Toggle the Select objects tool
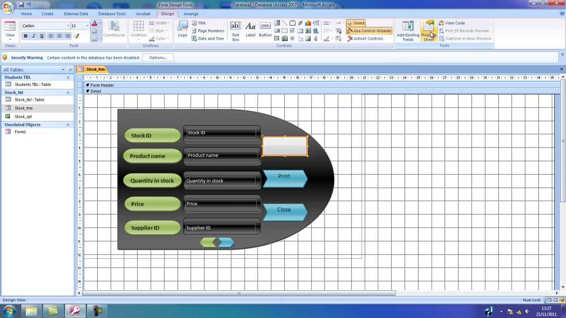The image size is (566, 318). coord(356,23)
